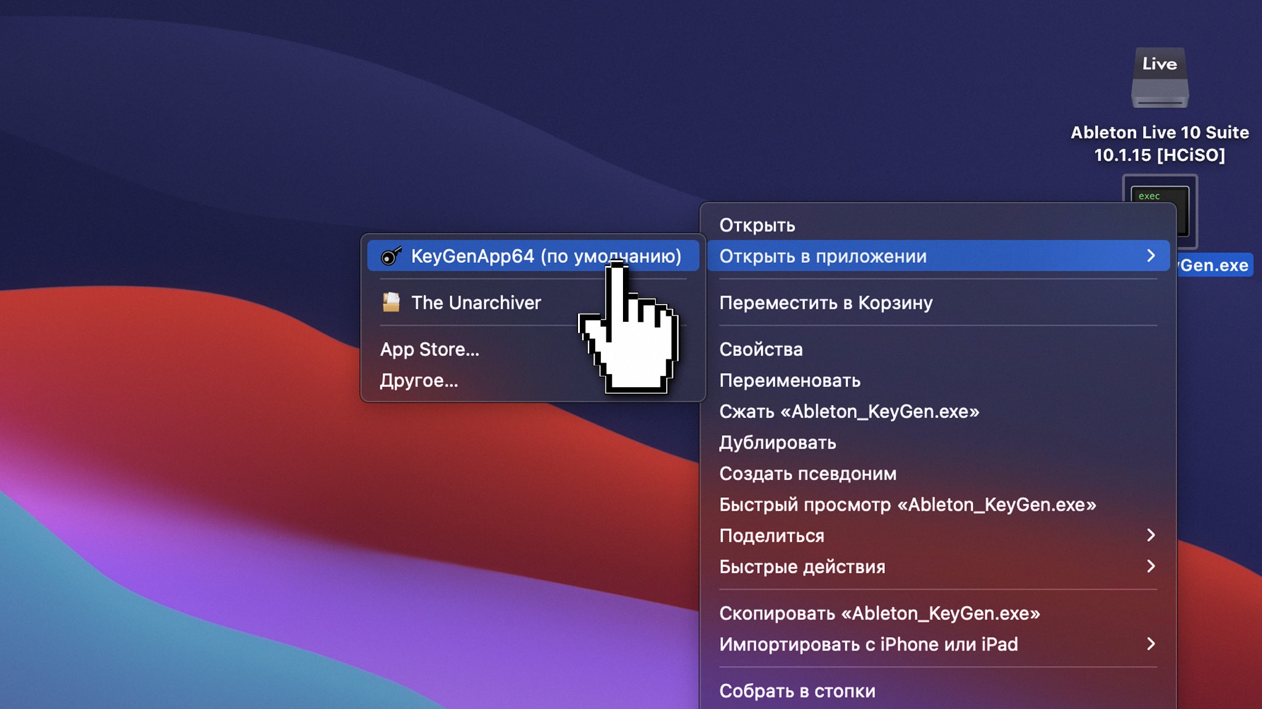Click the KeyGenApp64 key icon
This screenshot has width=1262, height=709.
[391, 256]
